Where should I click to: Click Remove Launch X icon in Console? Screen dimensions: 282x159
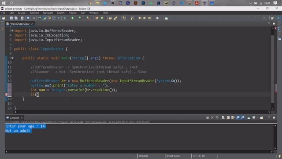coord(212,117)
